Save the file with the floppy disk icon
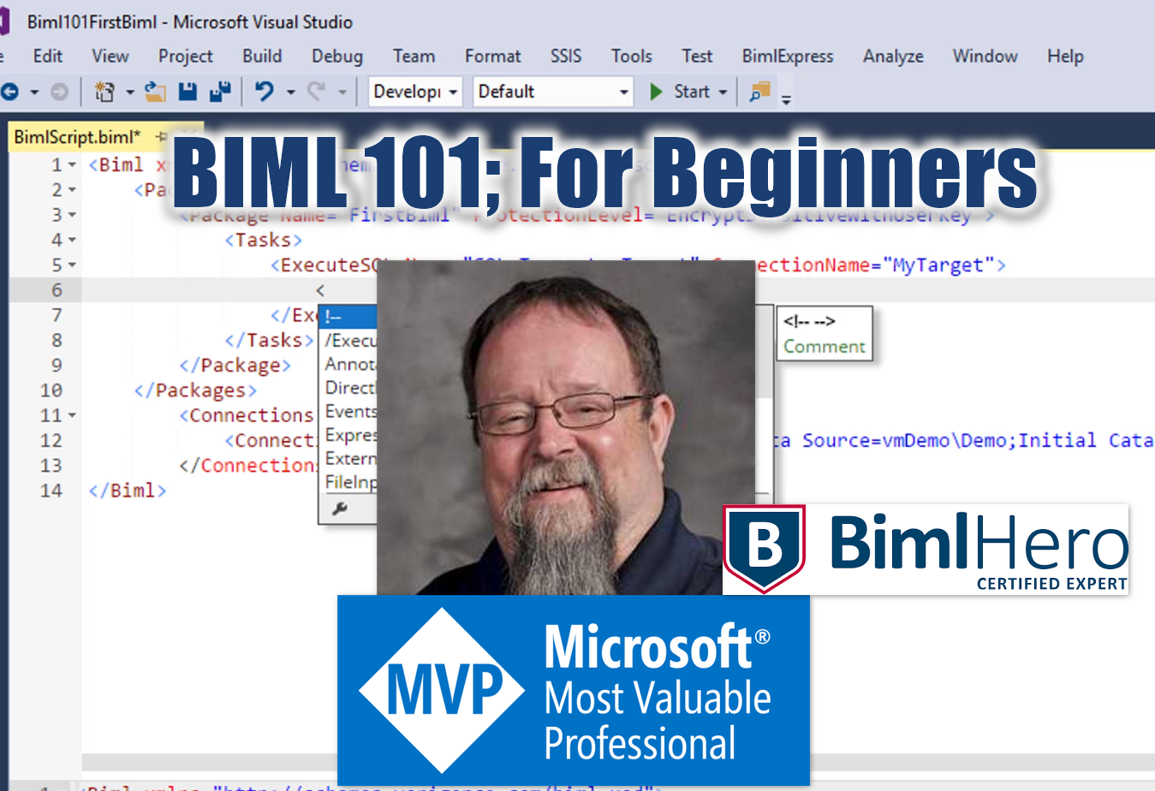The image size is (1155, 791). [188, 92]
